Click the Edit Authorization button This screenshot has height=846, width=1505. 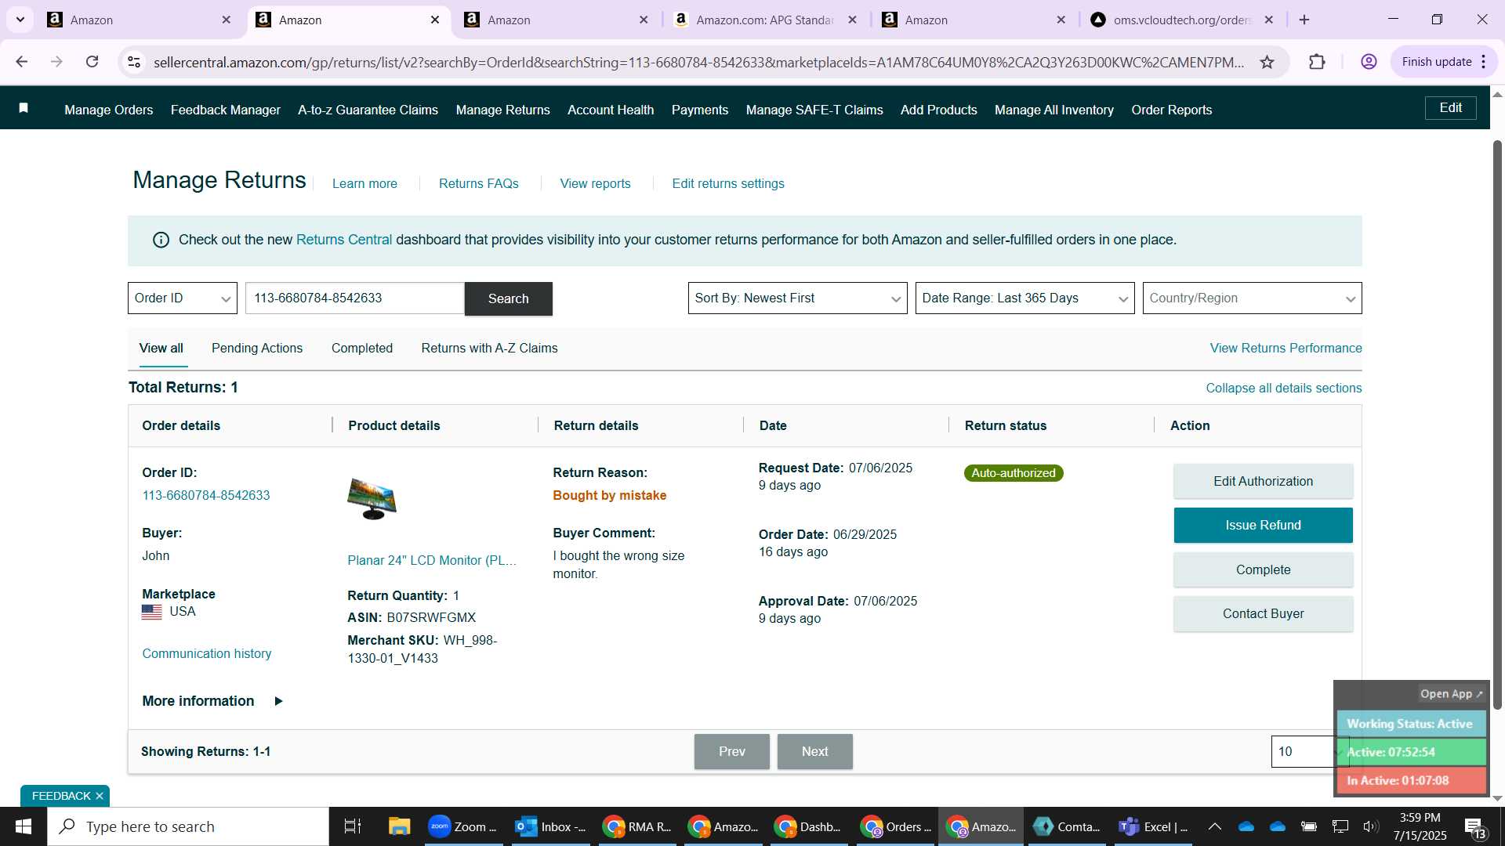pos(1263,482)
